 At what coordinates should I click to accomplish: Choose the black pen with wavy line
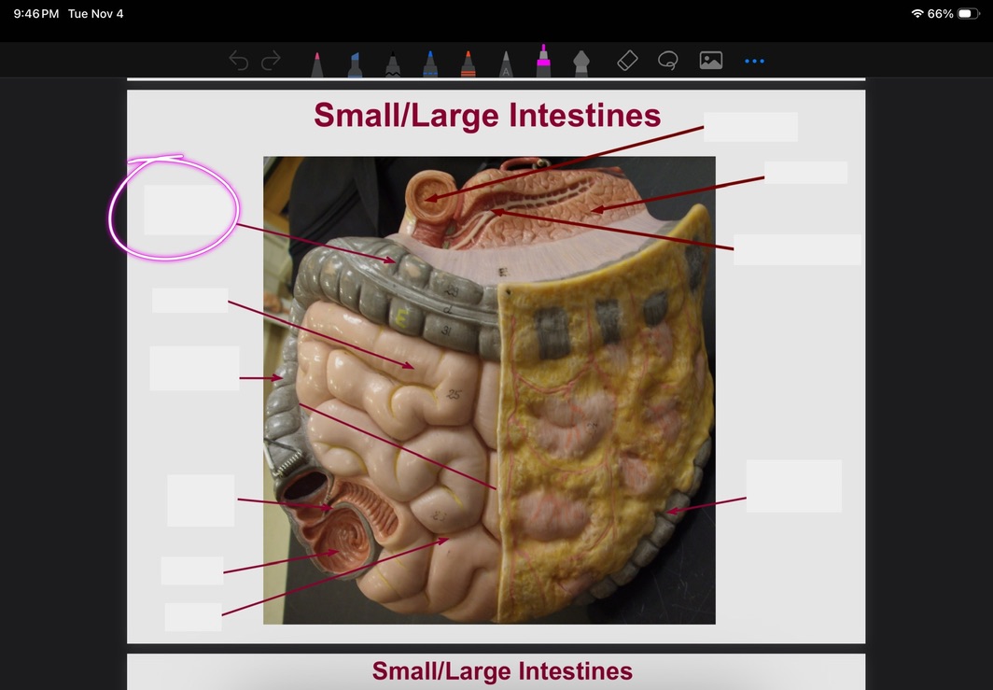tap(393, 63)
